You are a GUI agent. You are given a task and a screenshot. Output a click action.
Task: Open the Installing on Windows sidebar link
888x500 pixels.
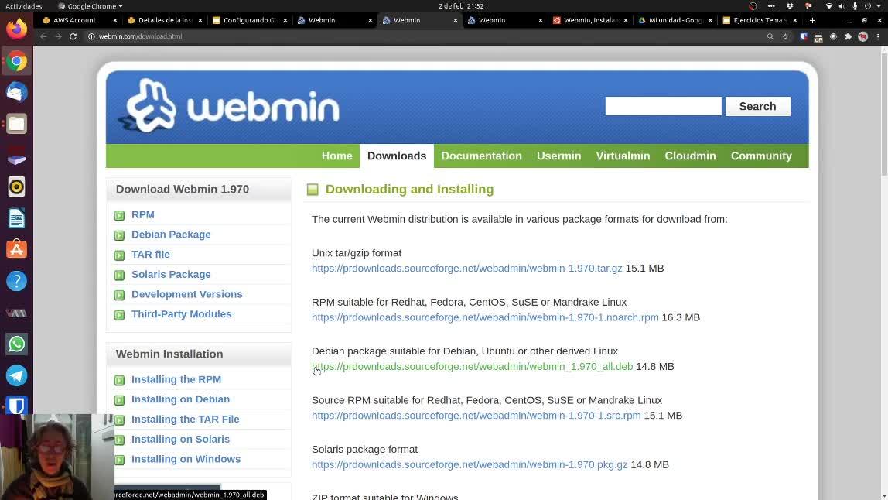click(186, 459)
